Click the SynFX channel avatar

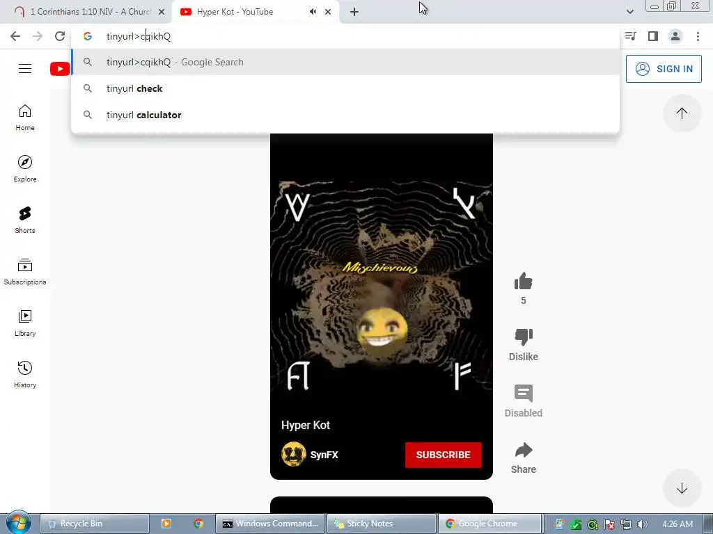click(294, 454)
